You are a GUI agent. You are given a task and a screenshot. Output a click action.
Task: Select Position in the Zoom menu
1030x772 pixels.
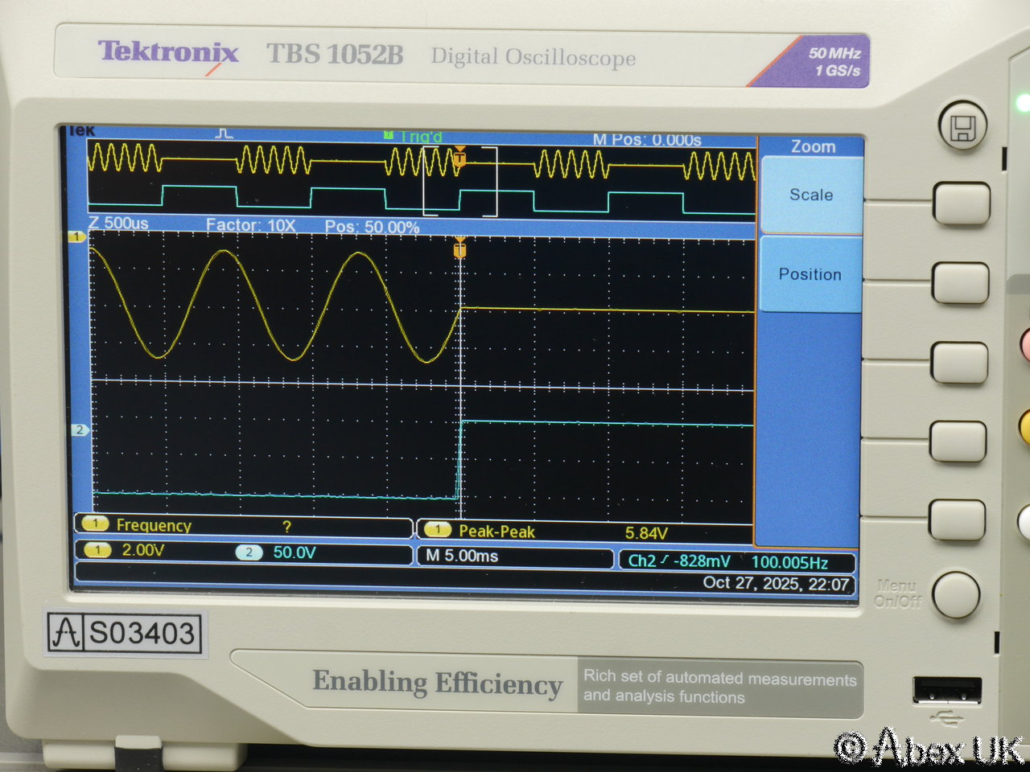[810, 274]
